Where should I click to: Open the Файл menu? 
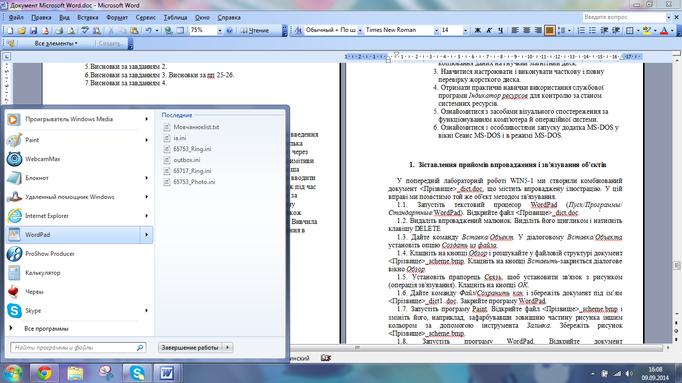tap(16, 17)
